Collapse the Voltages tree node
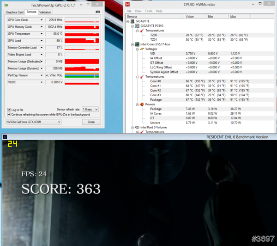 click(137, 49)
